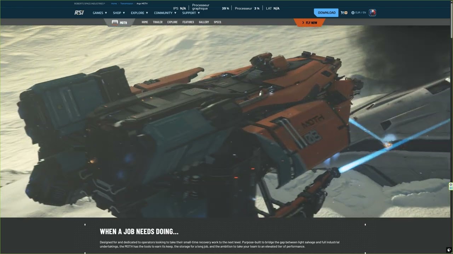Open the EUR / EN region selector
453x254 pixels.
coord(359,13)
